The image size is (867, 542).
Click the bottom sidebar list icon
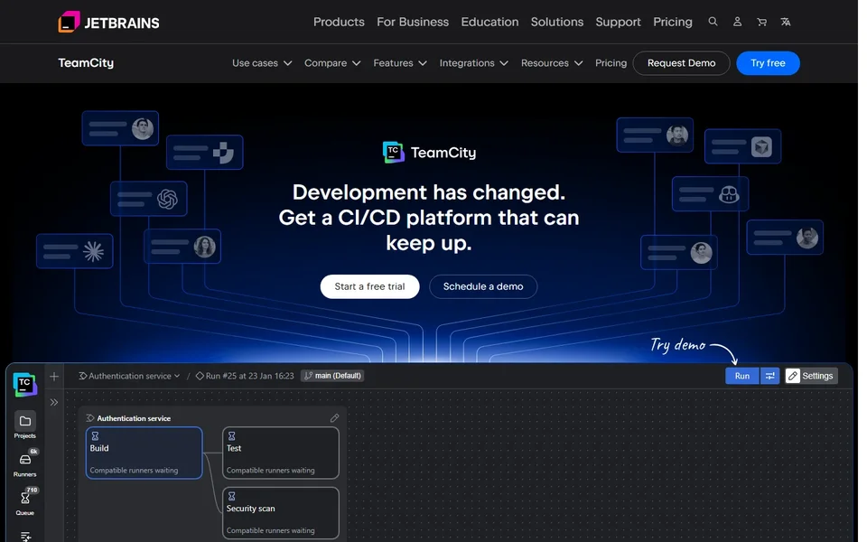click(x=25, y=536)
